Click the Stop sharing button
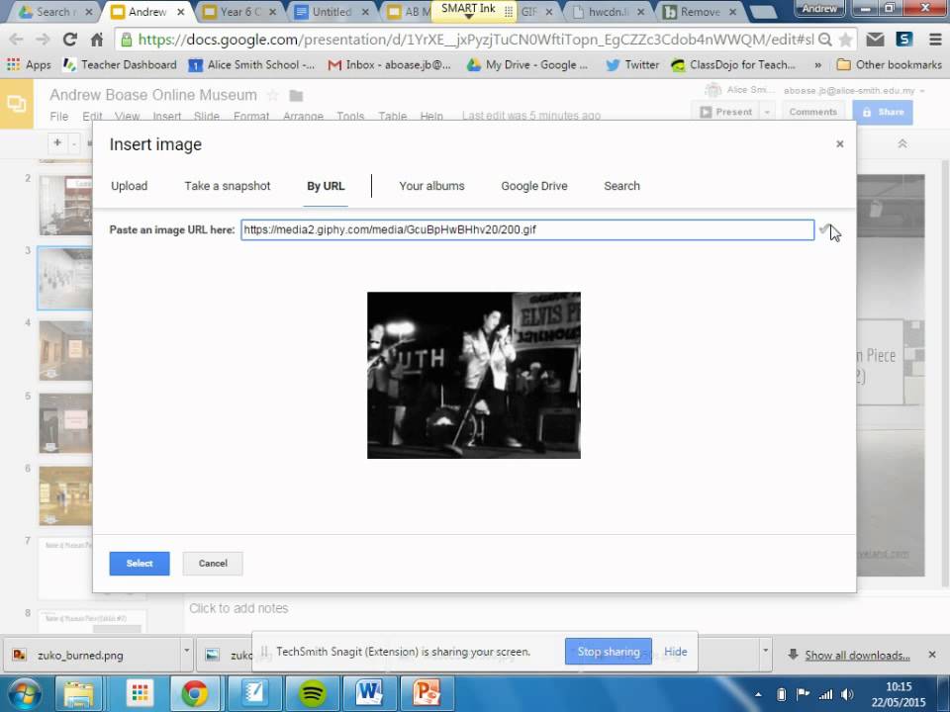 coord(609,652)
